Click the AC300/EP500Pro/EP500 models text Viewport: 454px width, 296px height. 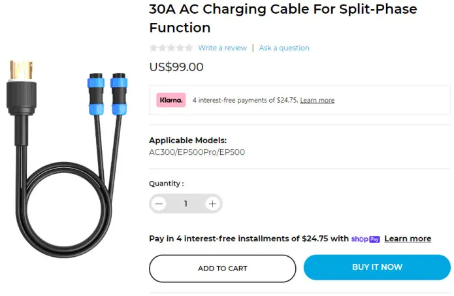click(197, 152)
